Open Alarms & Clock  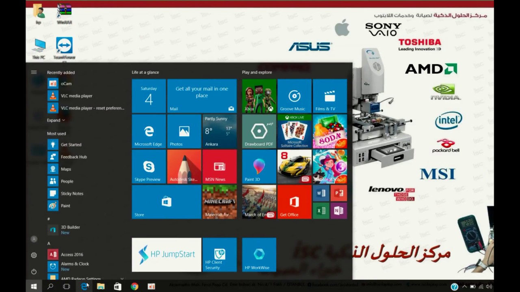click(x=86, y=266)
